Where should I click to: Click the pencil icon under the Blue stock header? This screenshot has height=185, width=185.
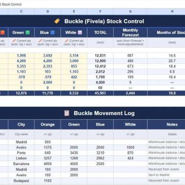pyautogui.click(x=40, y=41)
